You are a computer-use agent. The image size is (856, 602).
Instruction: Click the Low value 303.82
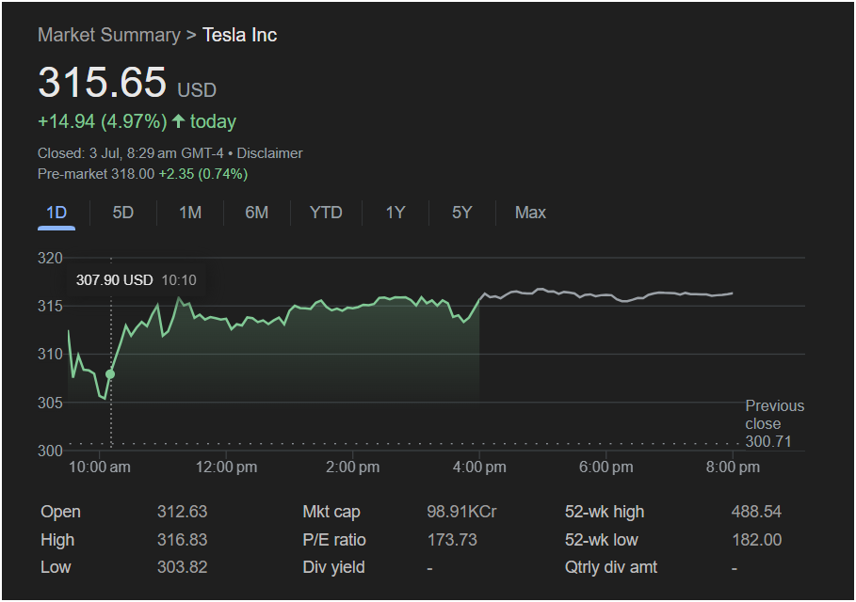[183, 567]
